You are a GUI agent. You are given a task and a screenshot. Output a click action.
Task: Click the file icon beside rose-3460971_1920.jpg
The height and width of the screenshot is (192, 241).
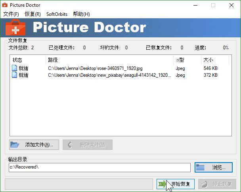click(14, 68)
